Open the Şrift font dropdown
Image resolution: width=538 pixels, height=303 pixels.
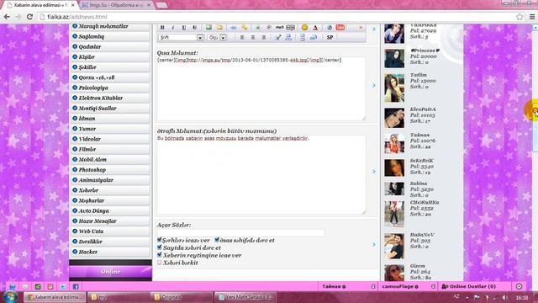click(x=181, y=37)
